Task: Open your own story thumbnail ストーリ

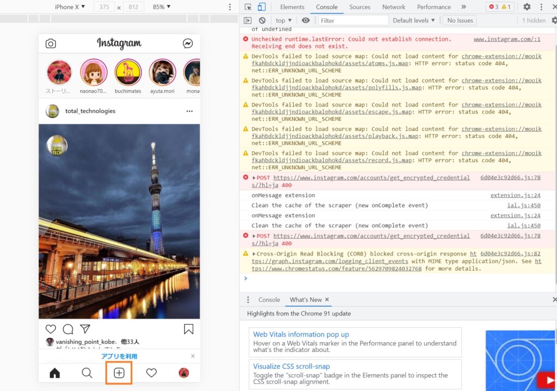Action: [x=59, y=72]
